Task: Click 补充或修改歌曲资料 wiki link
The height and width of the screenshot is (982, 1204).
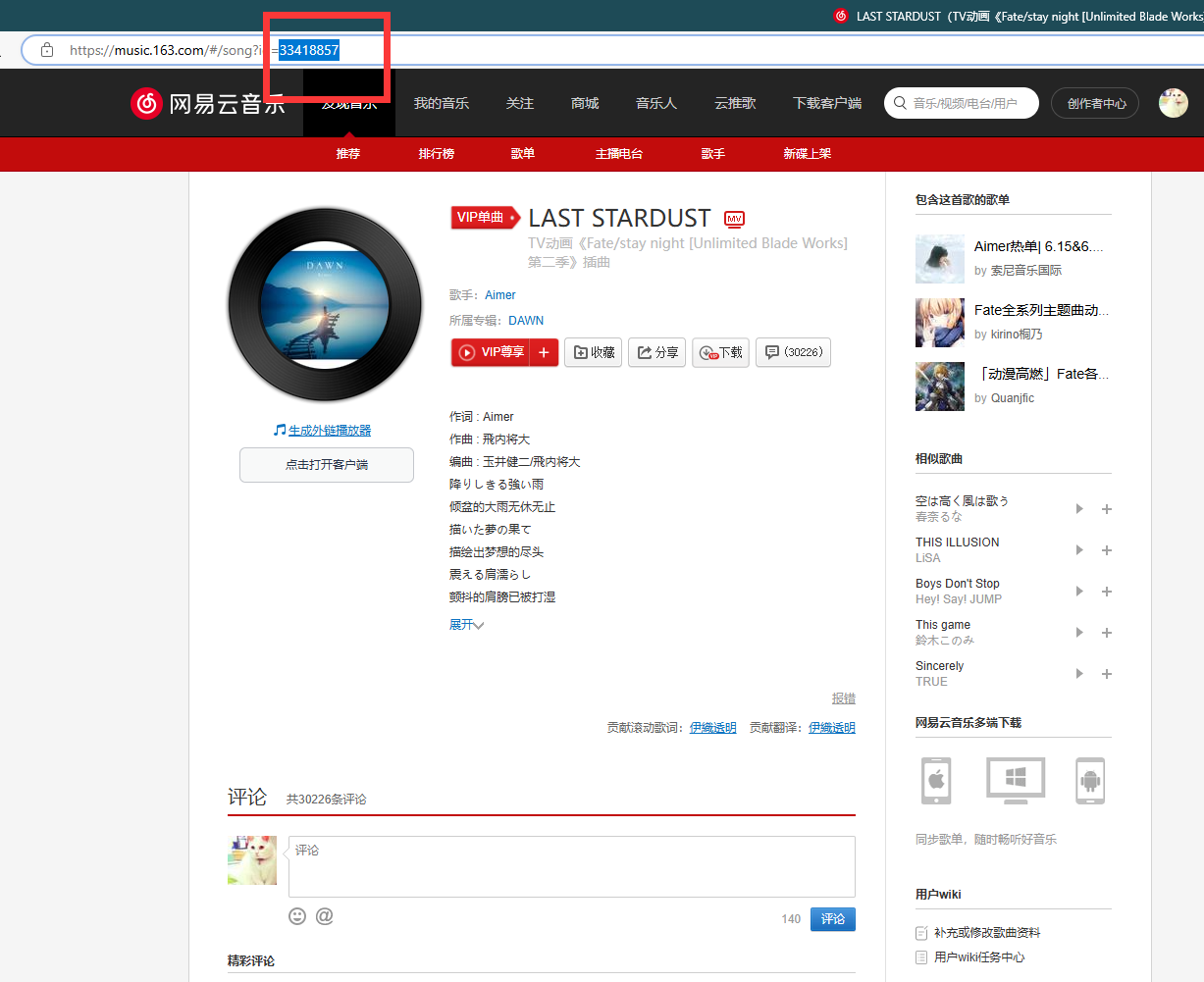Action: tap(987, 933)
